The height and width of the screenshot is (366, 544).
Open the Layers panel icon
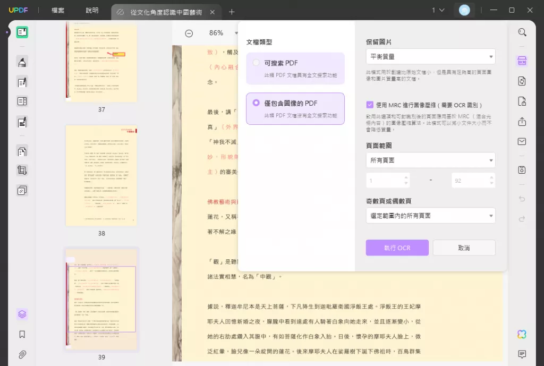pyautogui.click(x=22, y=314)
